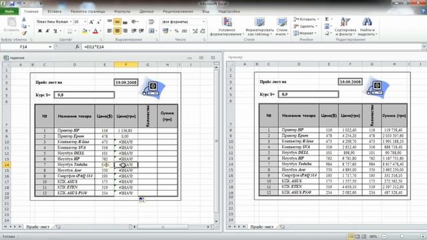This screenshot has width=427, height=240.
Task: Click the Borders icon in font group
Action: (x=70, y=31)
